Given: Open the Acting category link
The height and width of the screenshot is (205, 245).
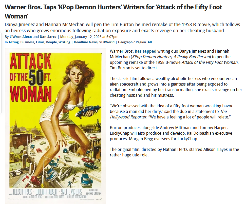Looking at the screenshot, I should (14, 42).
